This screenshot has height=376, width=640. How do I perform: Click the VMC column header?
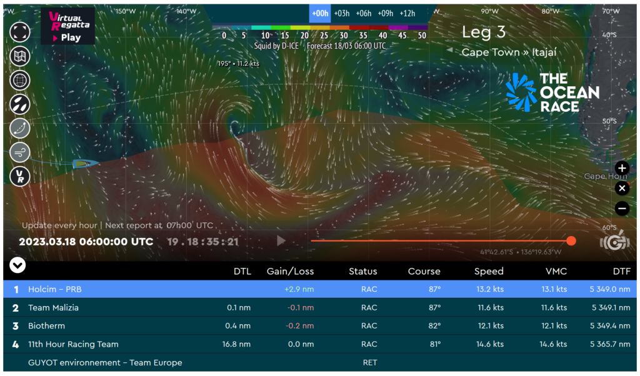click(556, 271)
